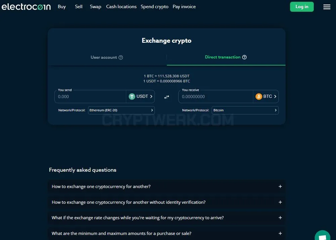Image resolution: width=336 pixels, height=240 pixels.
Task: Open the Pay invoice page
Action: pyautogui.click(x=184, y=7)
